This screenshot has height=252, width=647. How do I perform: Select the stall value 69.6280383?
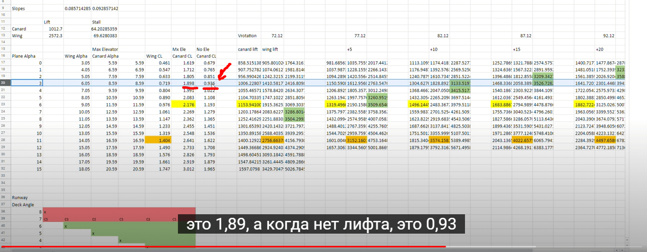pyautogui.click(x=106, y=36)
